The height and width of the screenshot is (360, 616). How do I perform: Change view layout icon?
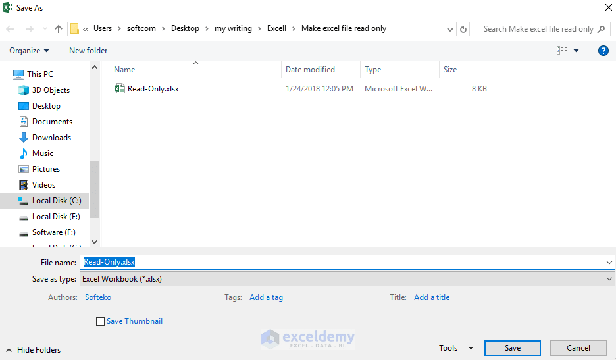[x=562, y=50]
